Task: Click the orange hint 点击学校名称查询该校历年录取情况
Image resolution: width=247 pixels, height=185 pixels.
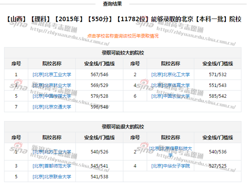Action: tap(123, 36)
